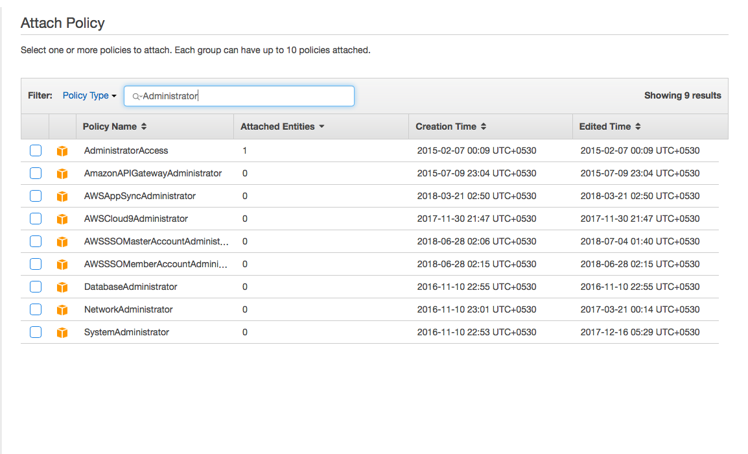The height and width of the screenshot is (454, 748).
Task: Click creation time 2015-07-09 23:04 of AmazonAPIGatewayAdministrator
Action: tap(476, 173)
